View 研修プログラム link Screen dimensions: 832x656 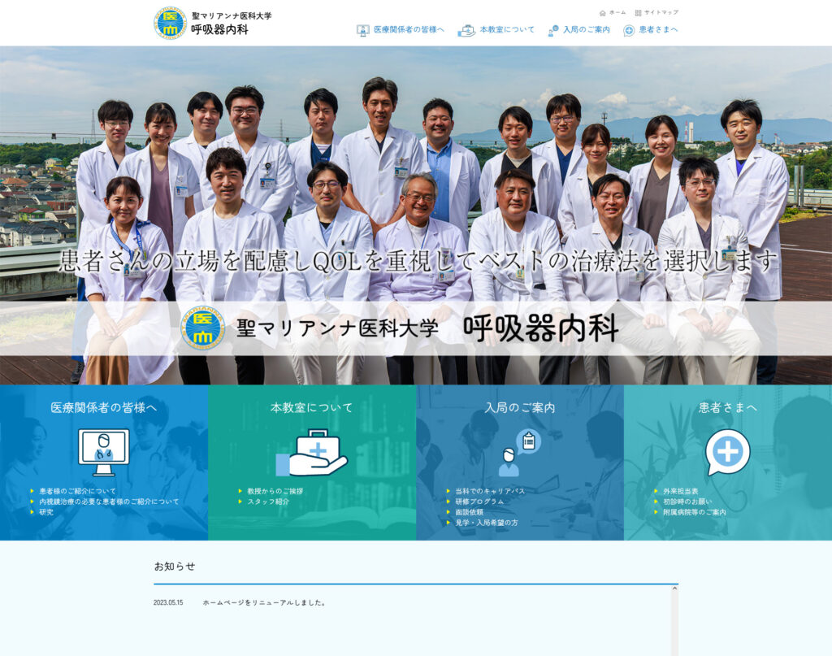(x=479, y=502)
